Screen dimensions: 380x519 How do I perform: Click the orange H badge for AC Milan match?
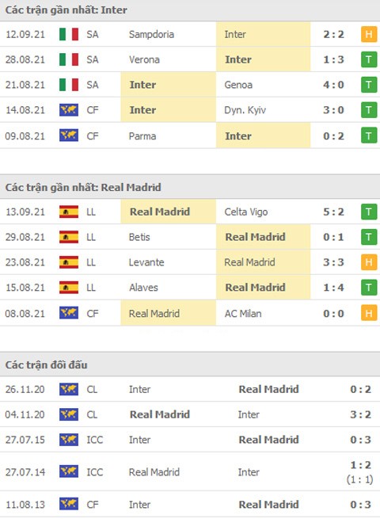point(369,313)
